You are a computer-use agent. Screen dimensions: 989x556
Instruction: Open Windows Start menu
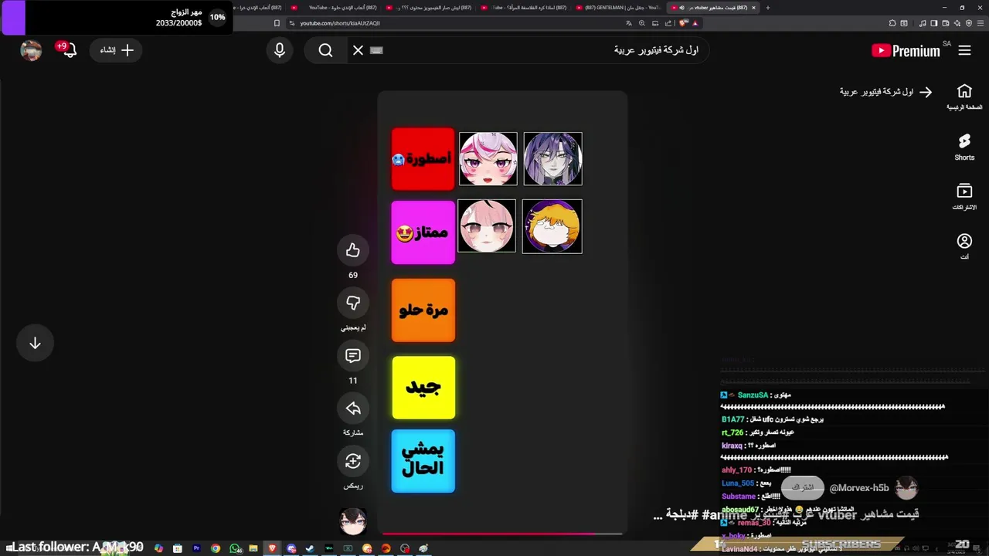tap(8, 548)
